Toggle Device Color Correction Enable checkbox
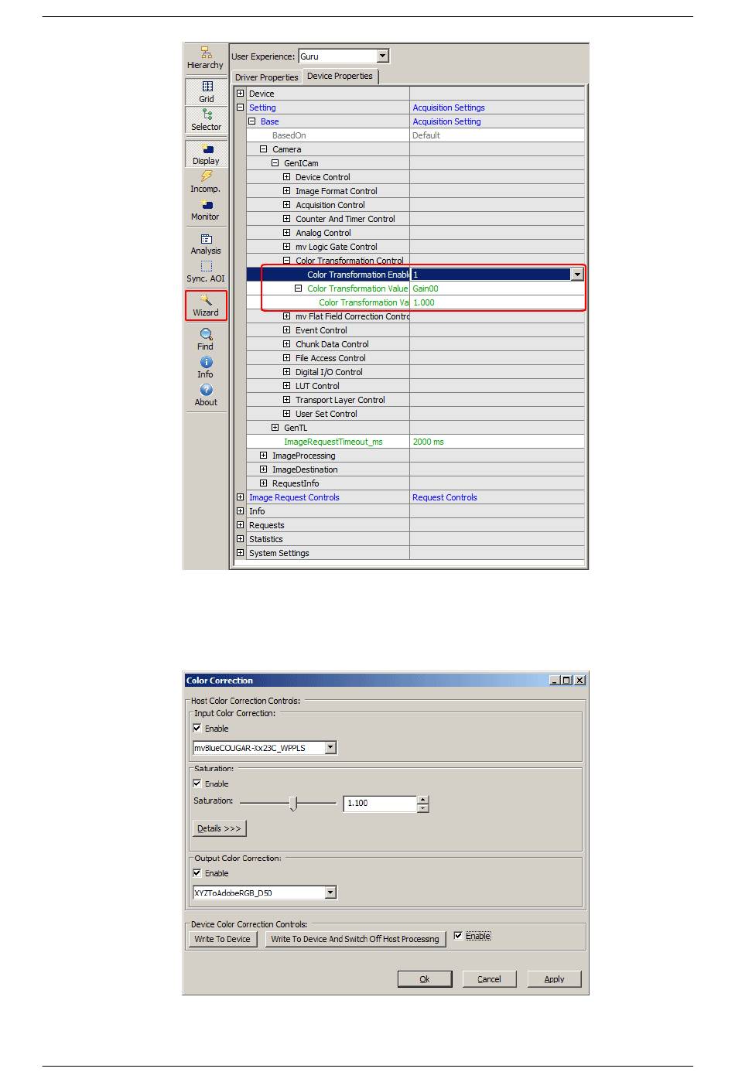The width and height of the screenshot is (735, 1089). pos(458,936)
